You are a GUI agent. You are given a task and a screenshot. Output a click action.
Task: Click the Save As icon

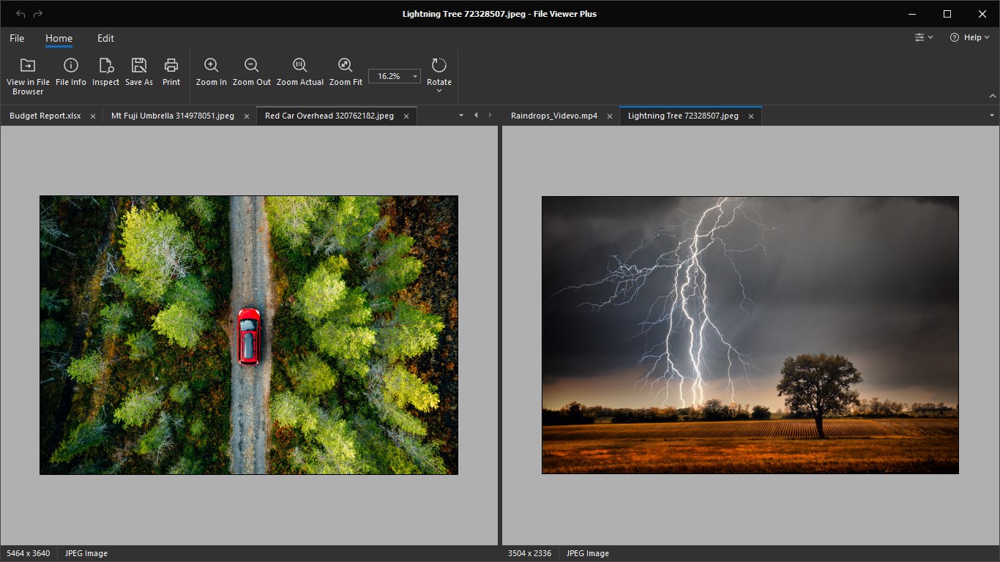[x=139, y=65]
